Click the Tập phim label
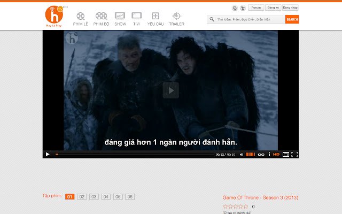Screen dimensions: 342x214 coord(52,195)
